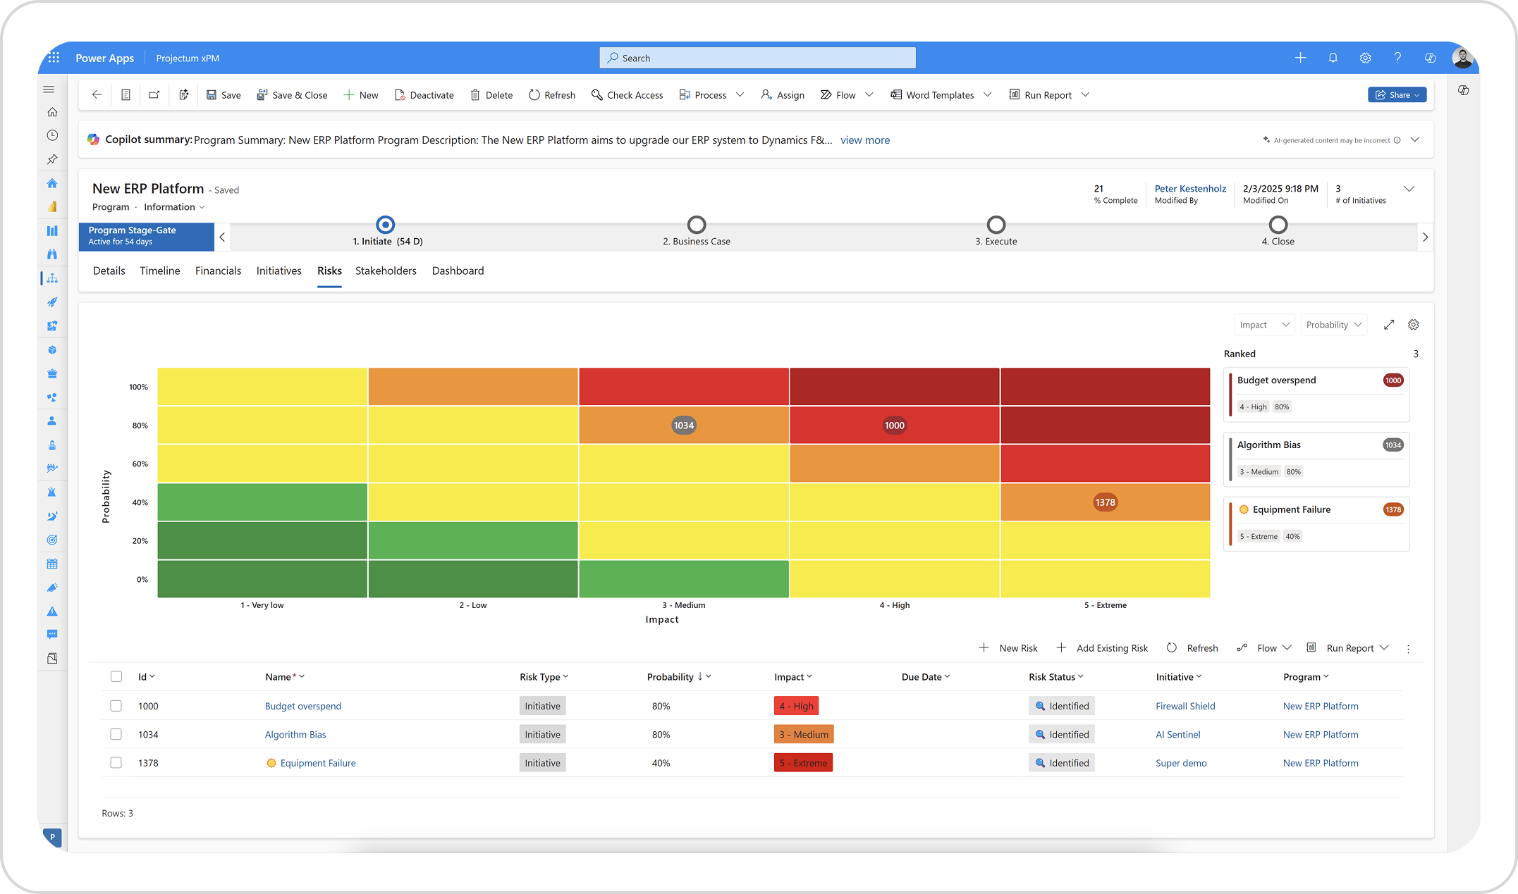1518x894 pixels.
Task: Select the Execute stage circle
Action: click(996, 225)
